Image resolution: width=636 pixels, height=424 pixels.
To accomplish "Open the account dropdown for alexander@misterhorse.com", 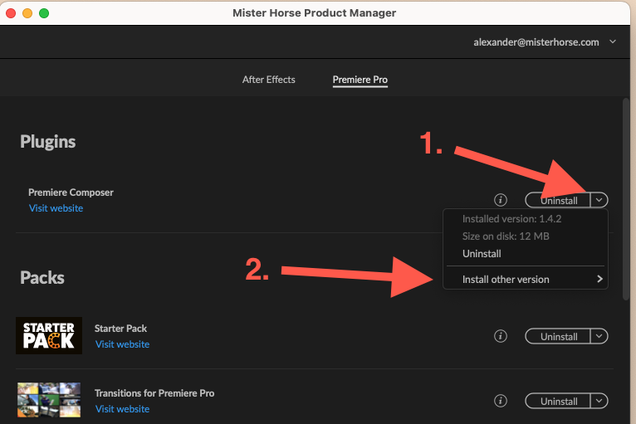I will (613, 41).
